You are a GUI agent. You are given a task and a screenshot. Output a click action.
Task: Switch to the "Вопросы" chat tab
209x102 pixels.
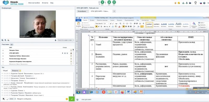tap(16, 71)
